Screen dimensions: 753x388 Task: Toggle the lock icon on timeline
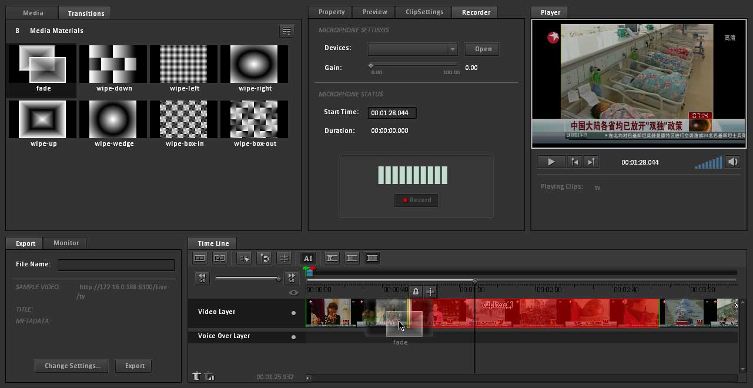(x=416, y=292)
